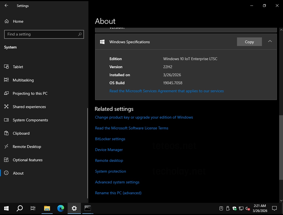Switch to the Command Prompt taskbar window

click(x=88, y=208)
